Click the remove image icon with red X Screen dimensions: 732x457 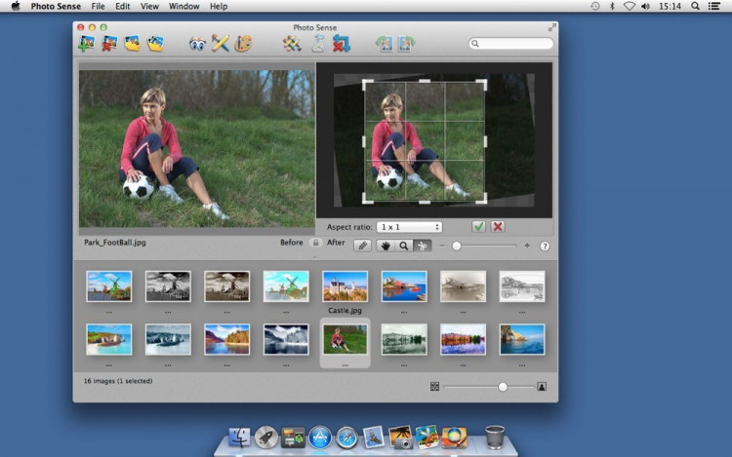tap(109, 44)
